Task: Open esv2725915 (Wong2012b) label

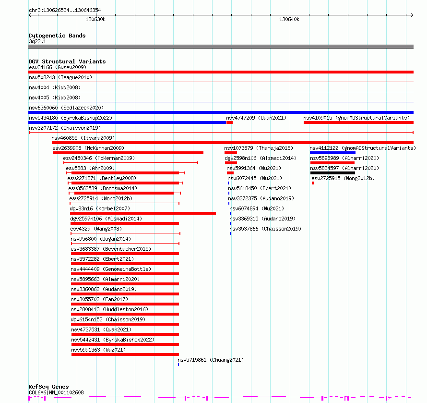Action: 343,178
